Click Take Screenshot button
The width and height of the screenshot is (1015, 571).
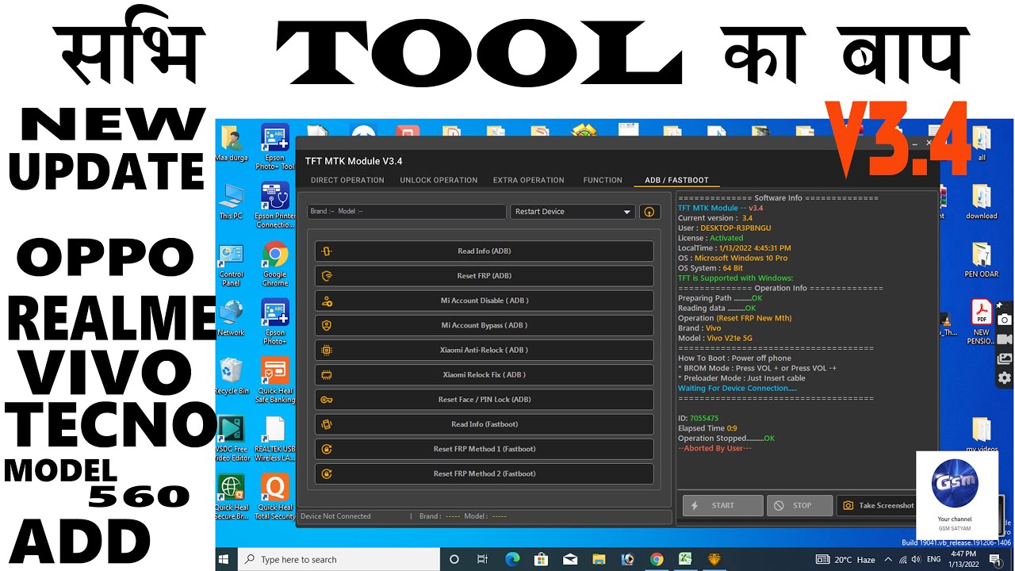pyautogui.click(x=877, y=505)
